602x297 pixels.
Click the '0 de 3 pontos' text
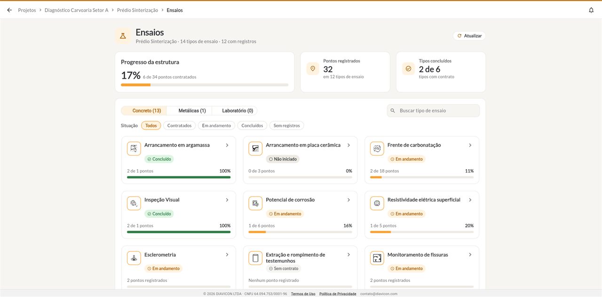[261, 171]
